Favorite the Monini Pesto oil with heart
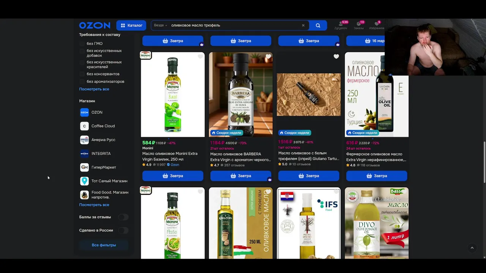The height and width of the screenshot is (273, 486). tap(200, 192)
